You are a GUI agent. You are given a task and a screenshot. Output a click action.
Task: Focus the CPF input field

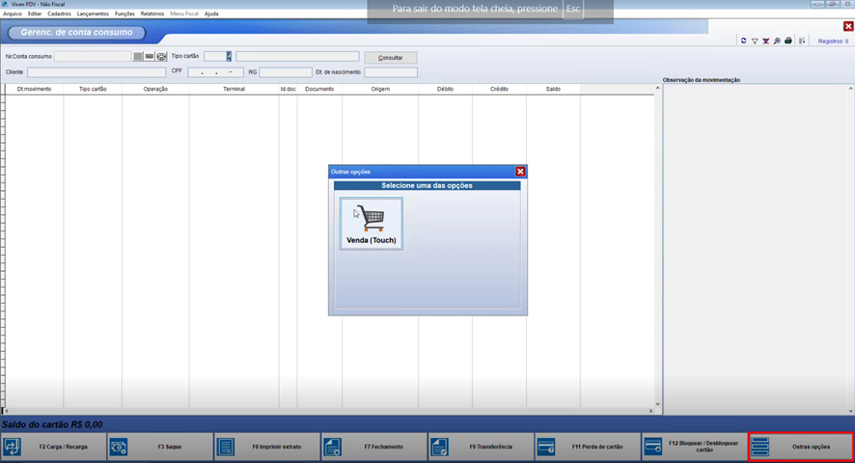pos(215,72)
